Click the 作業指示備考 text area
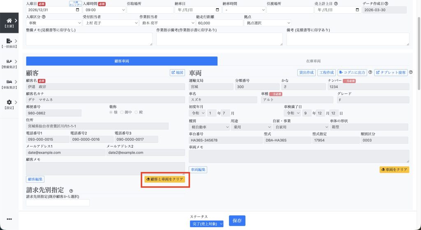Screen dimensions: 421x230 point(220,39)
